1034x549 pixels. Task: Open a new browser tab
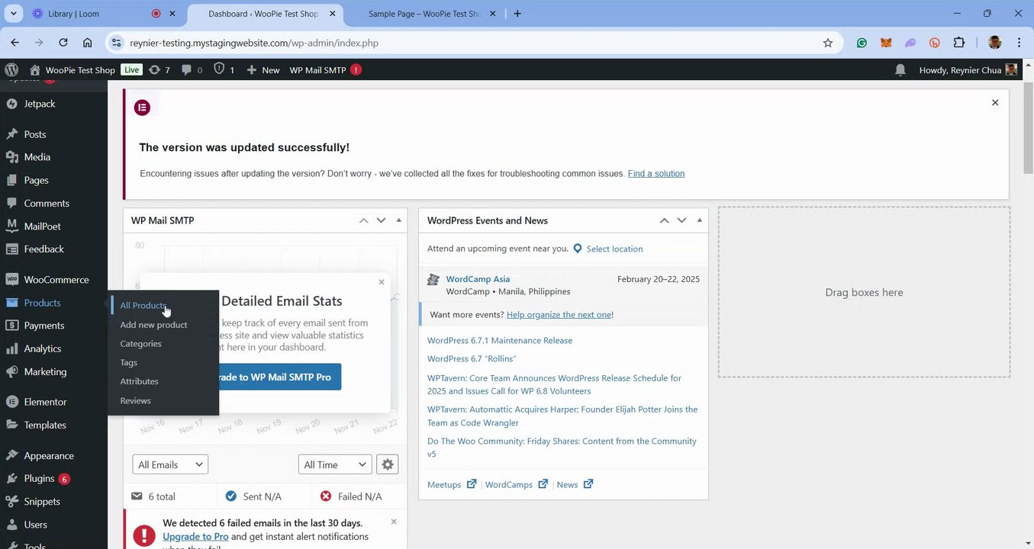517,14
